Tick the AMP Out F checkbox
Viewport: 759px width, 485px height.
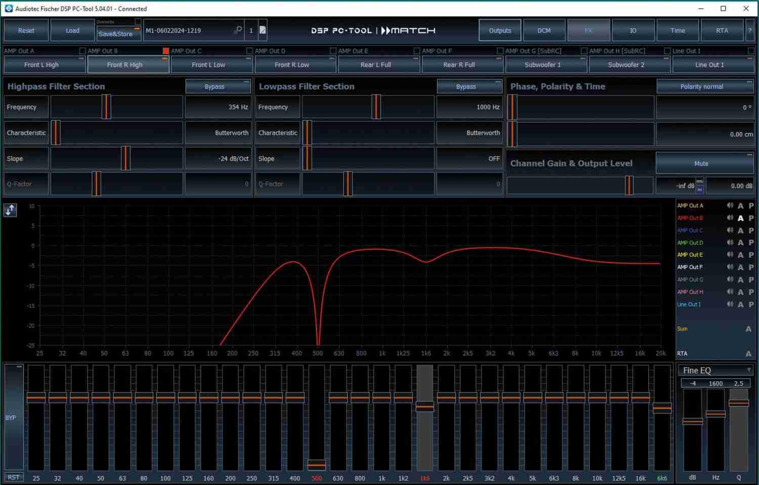500,51
